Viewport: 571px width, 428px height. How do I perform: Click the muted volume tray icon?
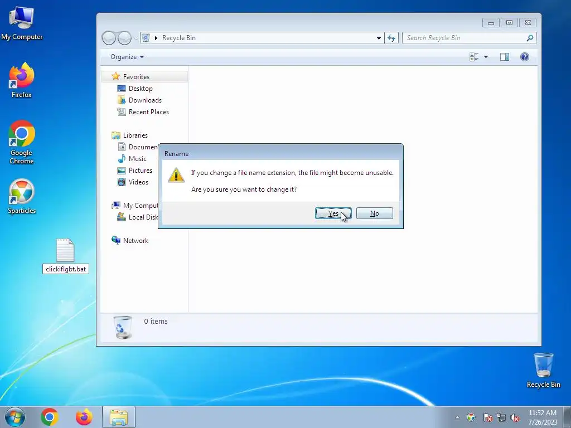[x=515, y=417]
